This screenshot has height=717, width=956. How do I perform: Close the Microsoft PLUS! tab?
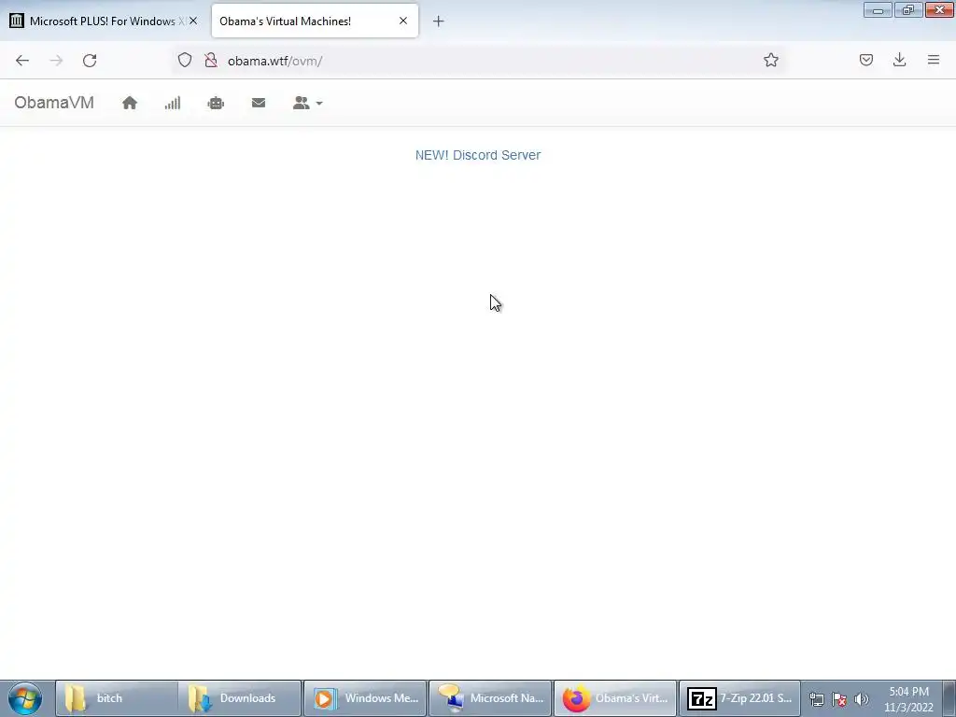pos(193,21)
